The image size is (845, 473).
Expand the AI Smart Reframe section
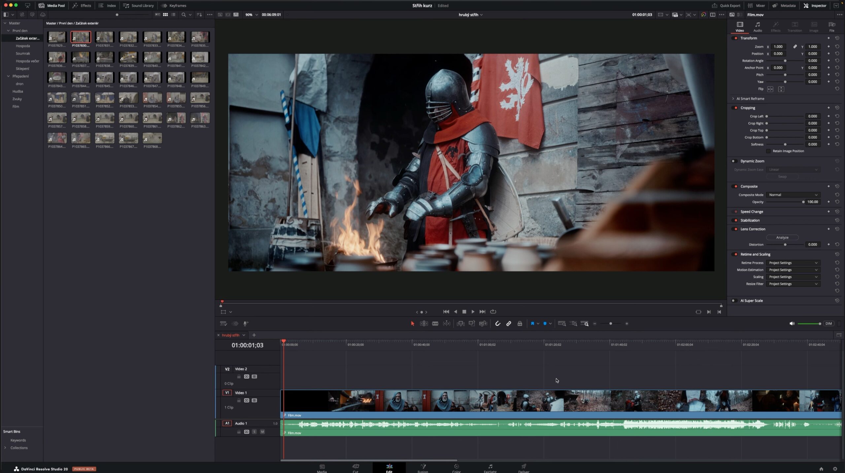tap(733, 99)
